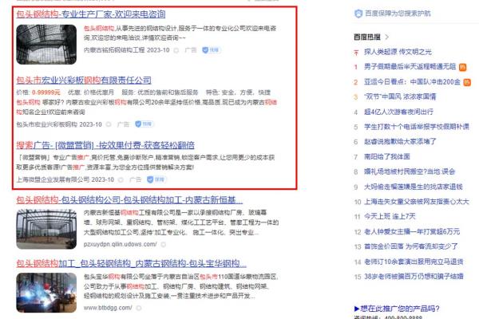Click source text 包头市宏业兴彩板钢构 2023-10
Screen dimensions: 479x319
click(x=59, y=124)
